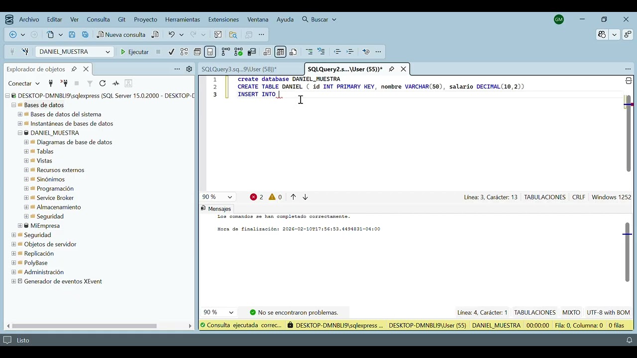Toggle the IntelliSense enabled button
The width and height of the screenshot is (637, 358).
click(210, 52)
